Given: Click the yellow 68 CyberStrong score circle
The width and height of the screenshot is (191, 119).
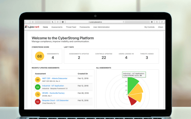Looking at the screenshot, I should tap(39, 56).
